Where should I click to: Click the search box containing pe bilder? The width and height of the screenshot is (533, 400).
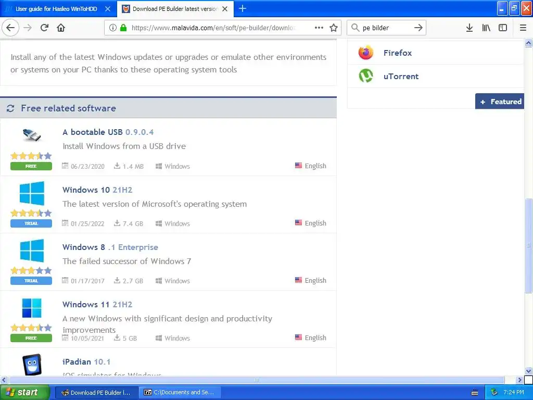(387, 28)
